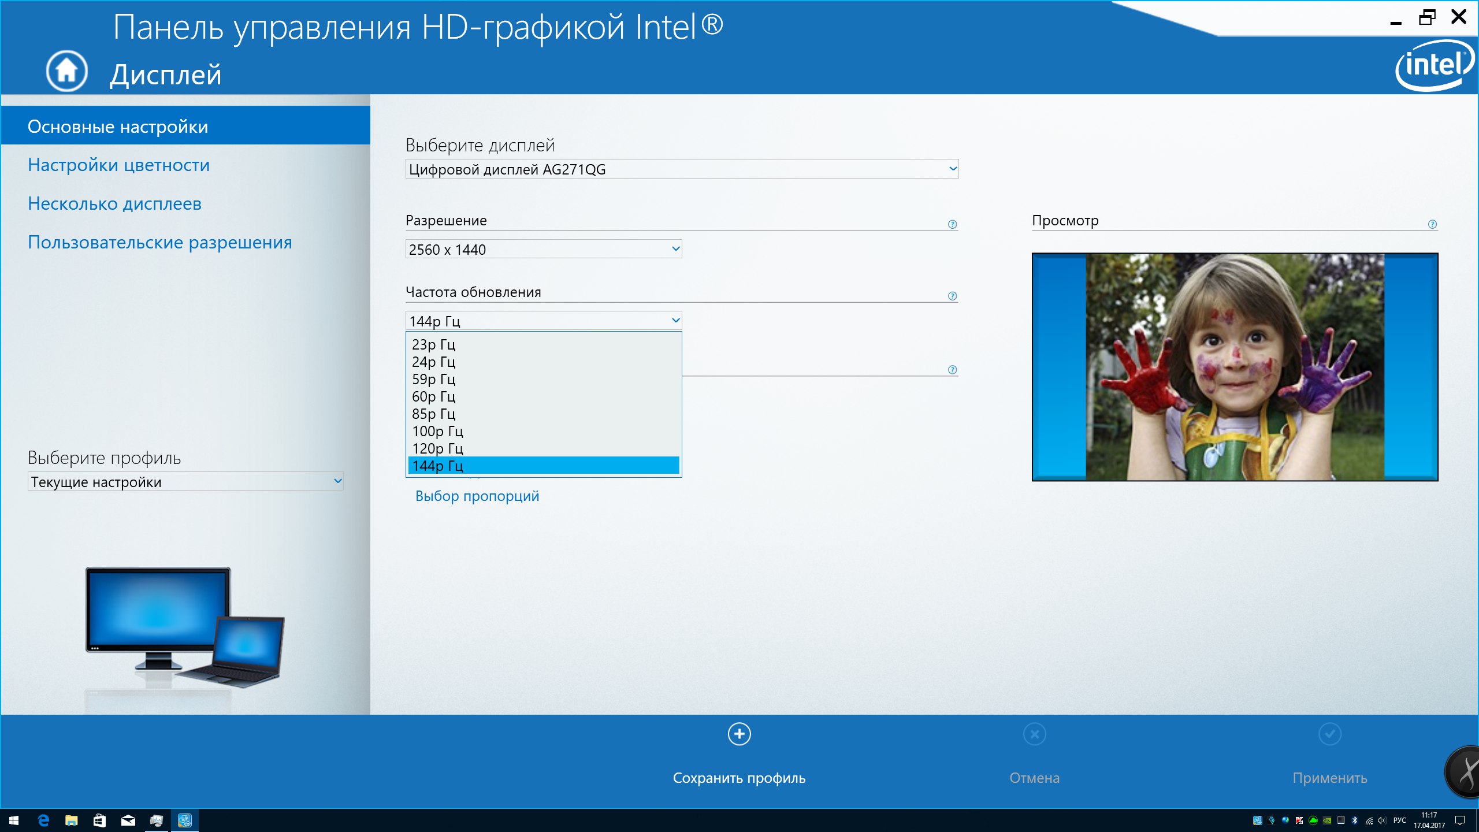Click the help icon next to Просмотр
The height and width of the screenshot is (832, 1479).
pyautogui.click(x=1432, y=224)
